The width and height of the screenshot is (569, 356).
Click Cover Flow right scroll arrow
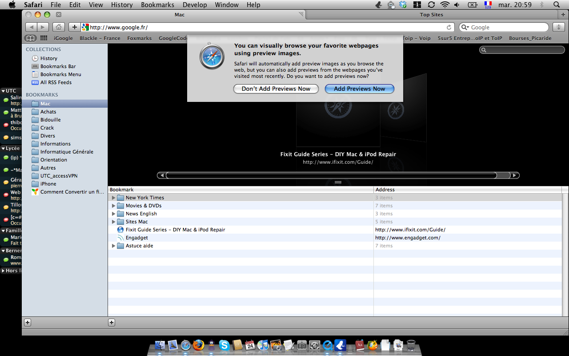(515, 175)
